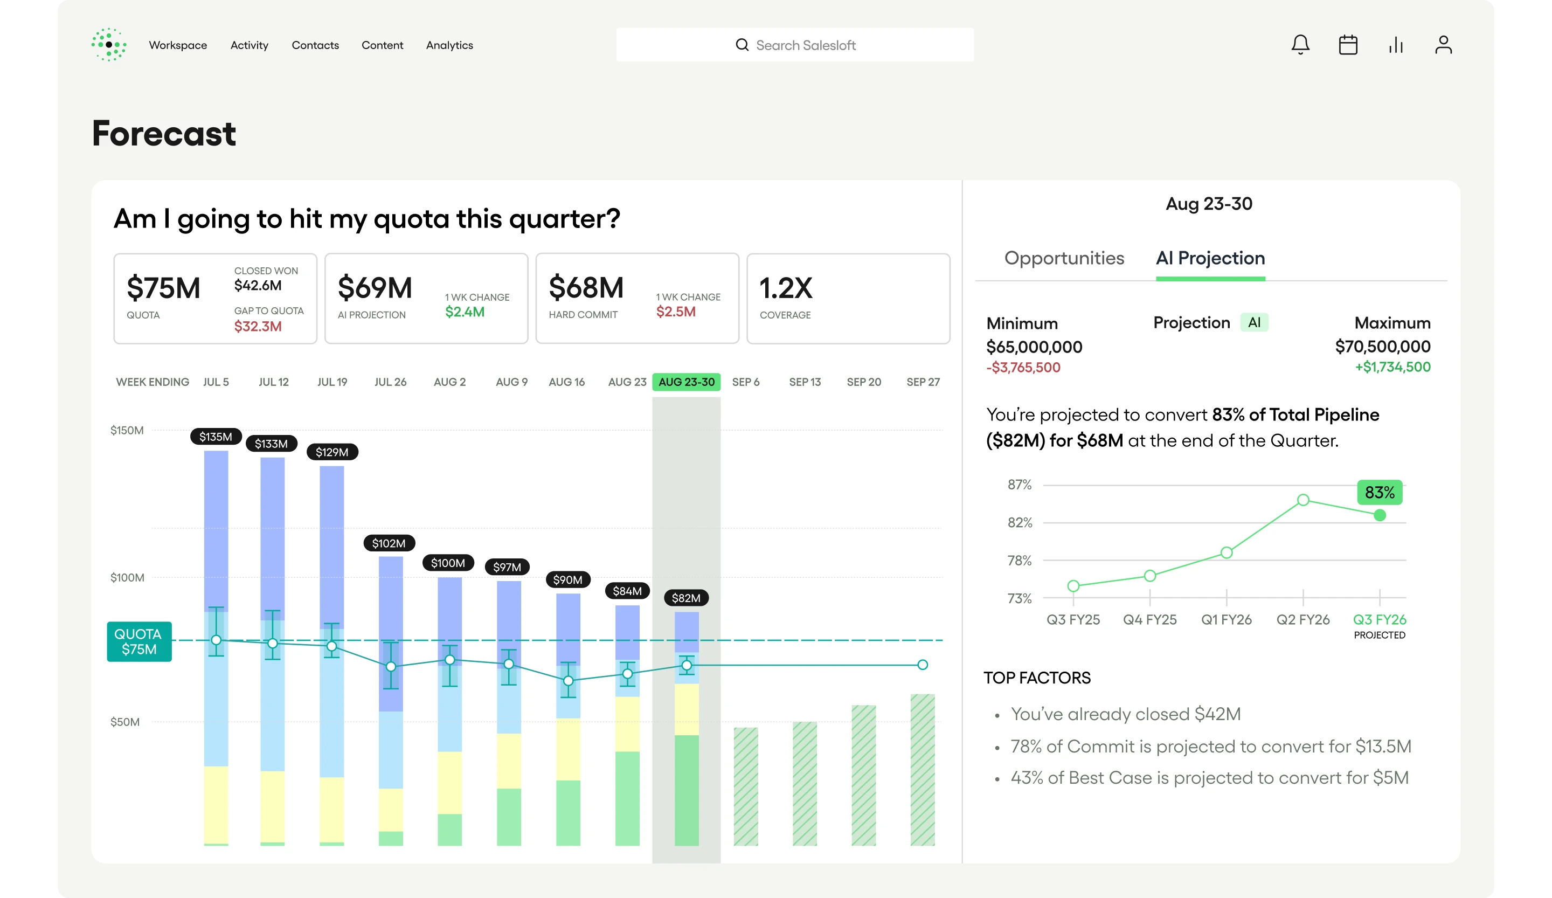Click the Q1 FY26 chart point

(1226, 552)
